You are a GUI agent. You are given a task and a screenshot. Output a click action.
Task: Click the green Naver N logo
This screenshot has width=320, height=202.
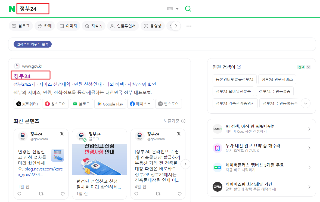coord(12,9)
